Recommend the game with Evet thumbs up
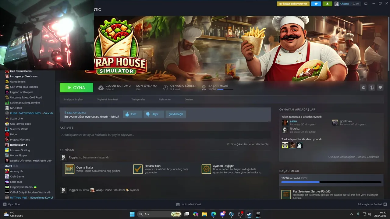This screenshot has width=390, height=219. point(133,114)
